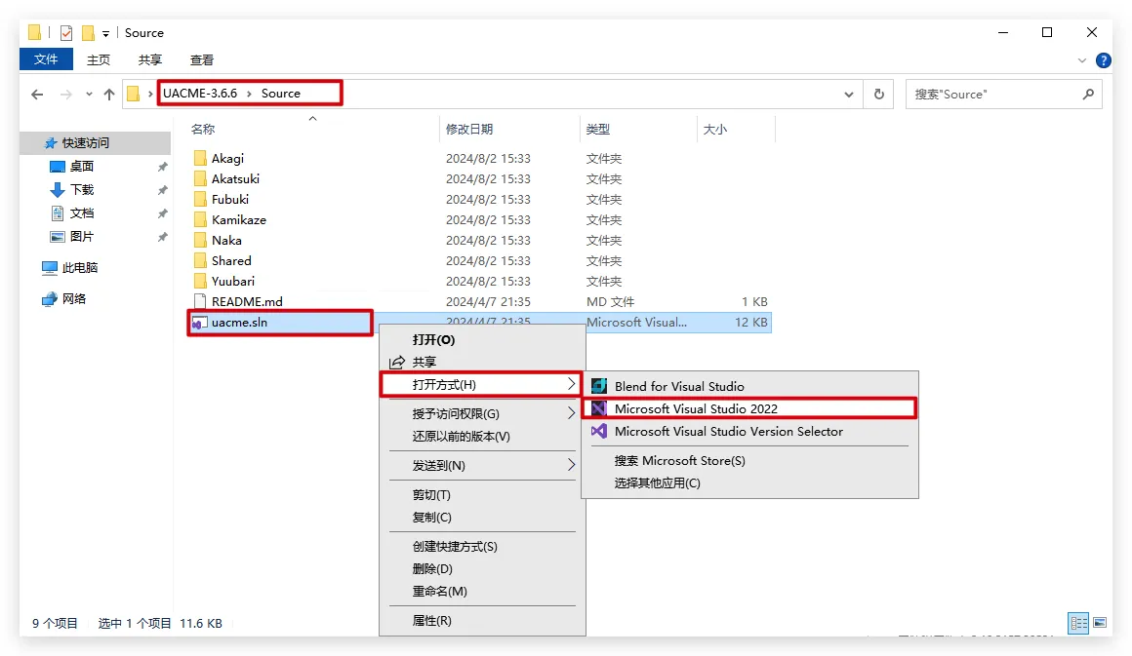Viewport: 1132px width, 656px height.
Task: Expand the address bar history dropdown
Action: (x=849, y=95)
